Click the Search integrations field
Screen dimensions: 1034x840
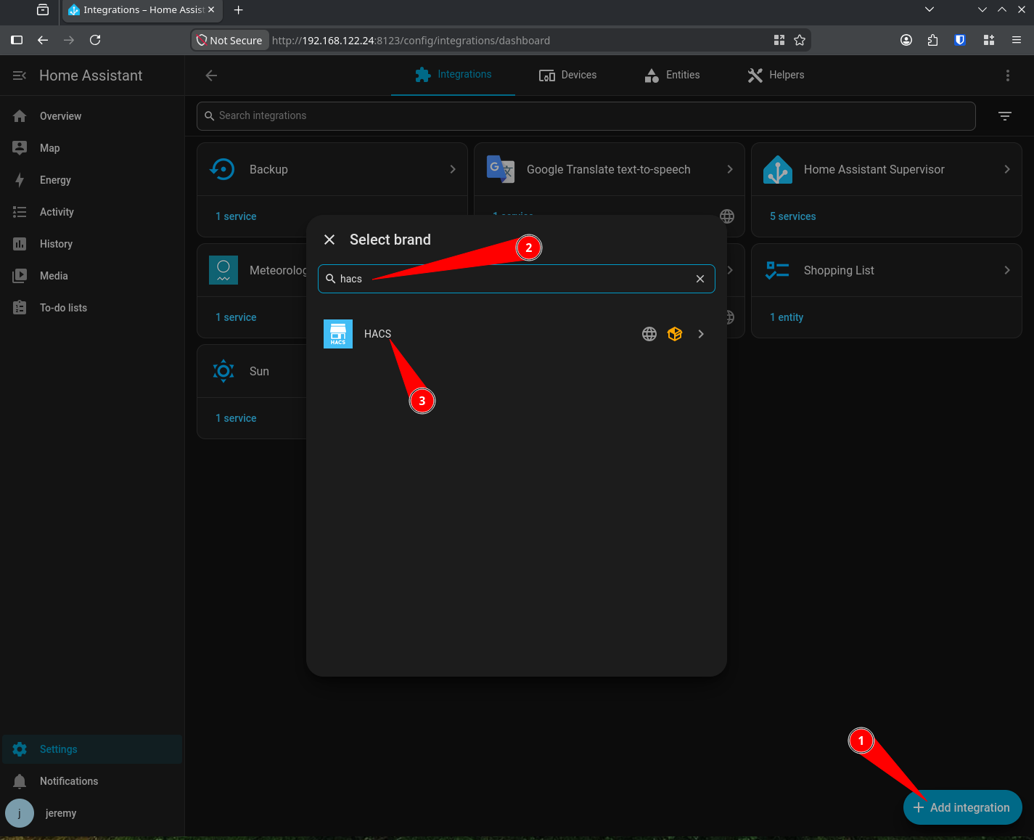coord(586,116)
